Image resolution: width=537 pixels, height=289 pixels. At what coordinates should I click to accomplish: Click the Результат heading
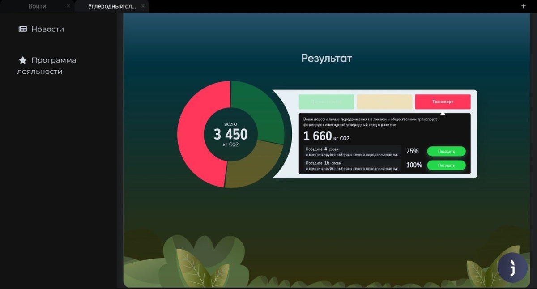coord(327,59)
